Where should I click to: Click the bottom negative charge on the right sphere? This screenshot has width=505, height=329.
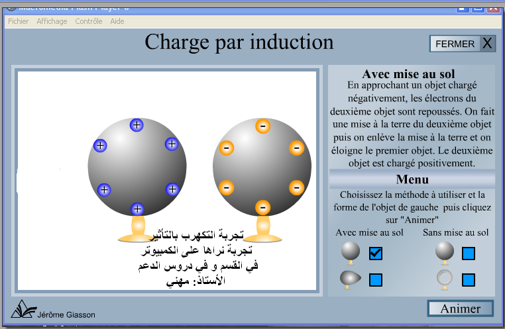[262, 208]
